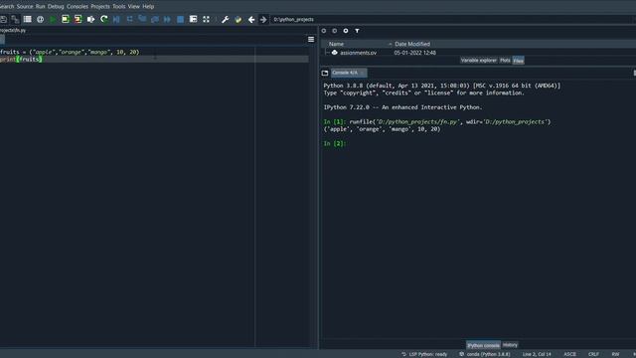Open the Run menu

point(40,7)
